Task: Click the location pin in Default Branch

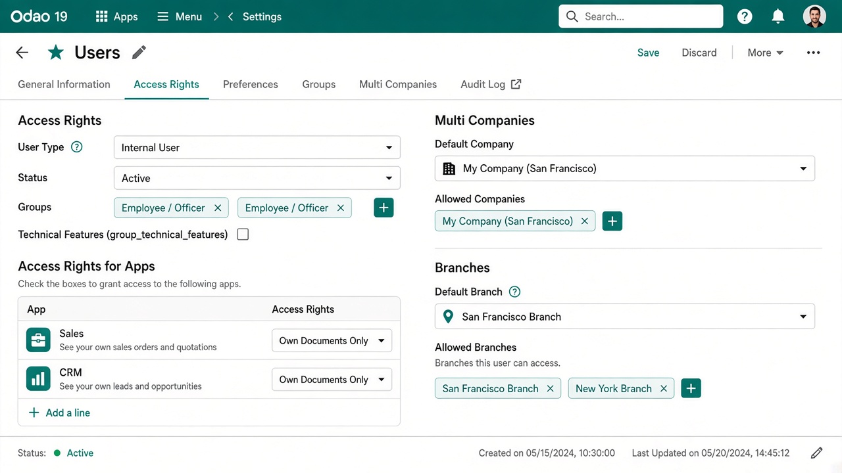Action: coord(449,317)
